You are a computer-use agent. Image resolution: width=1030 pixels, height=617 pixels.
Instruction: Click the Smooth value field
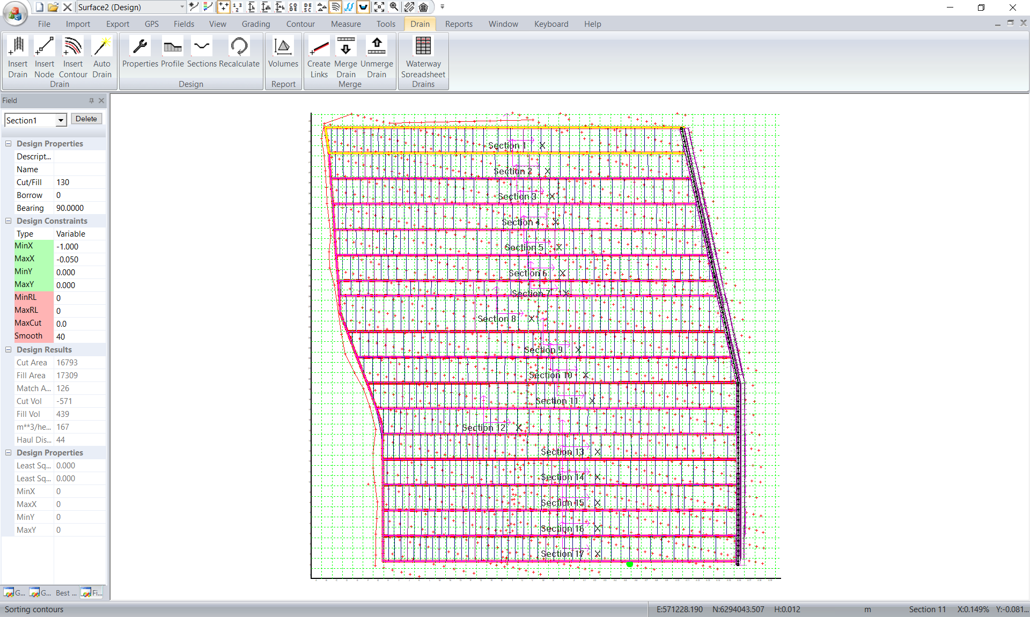[79, 337]
